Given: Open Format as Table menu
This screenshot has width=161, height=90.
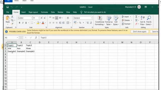Looking at the screenshot, I should tap(109, 20).
